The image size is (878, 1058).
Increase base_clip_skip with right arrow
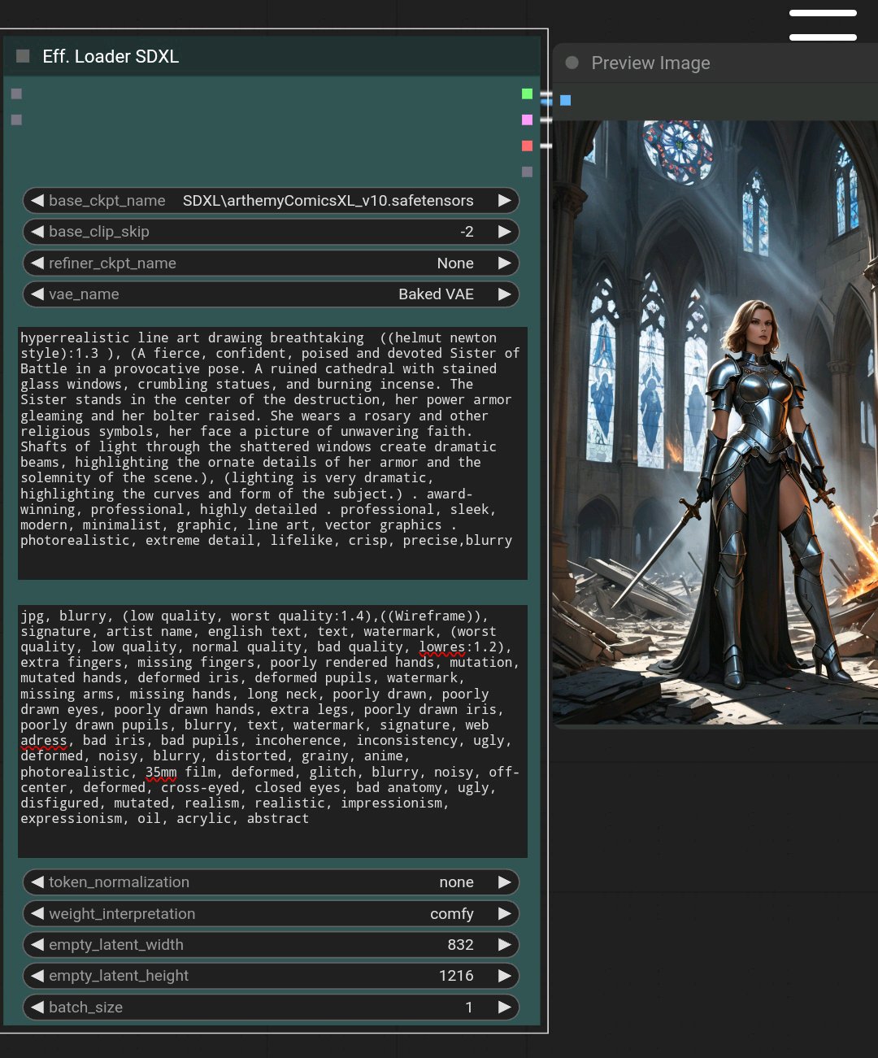(x=505, y=232)
